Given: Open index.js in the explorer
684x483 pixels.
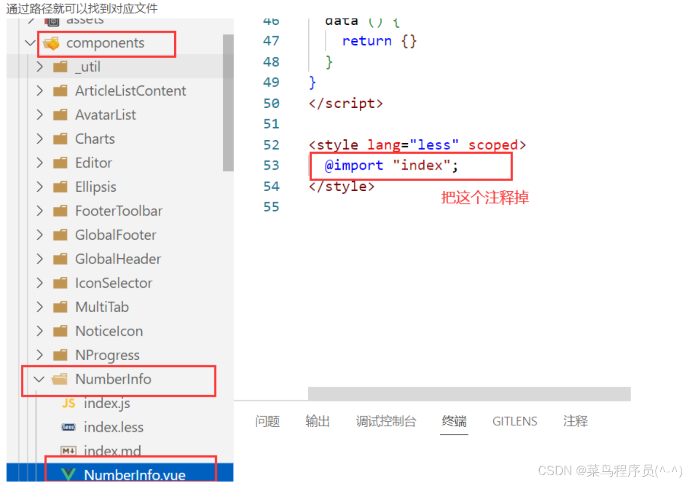Looking at the screenshot, I should 107,403.
